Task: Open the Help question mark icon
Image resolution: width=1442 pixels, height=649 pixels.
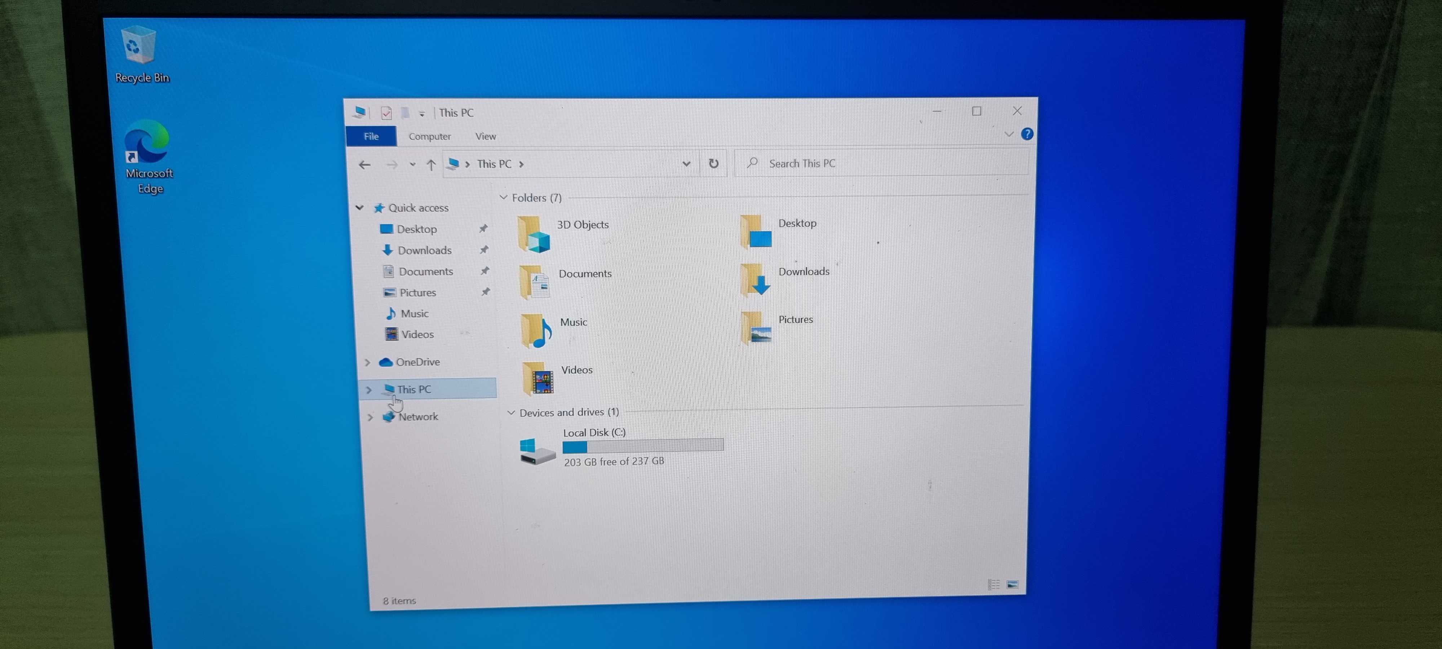Action: (1027, 134)
